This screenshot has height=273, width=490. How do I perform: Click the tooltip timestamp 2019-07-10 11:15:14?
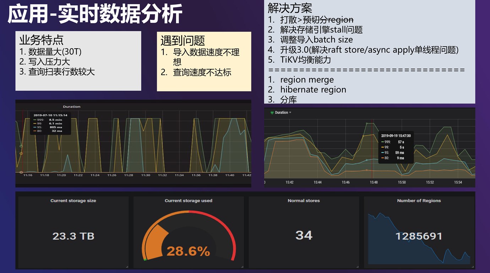click(x=50, y=115)
